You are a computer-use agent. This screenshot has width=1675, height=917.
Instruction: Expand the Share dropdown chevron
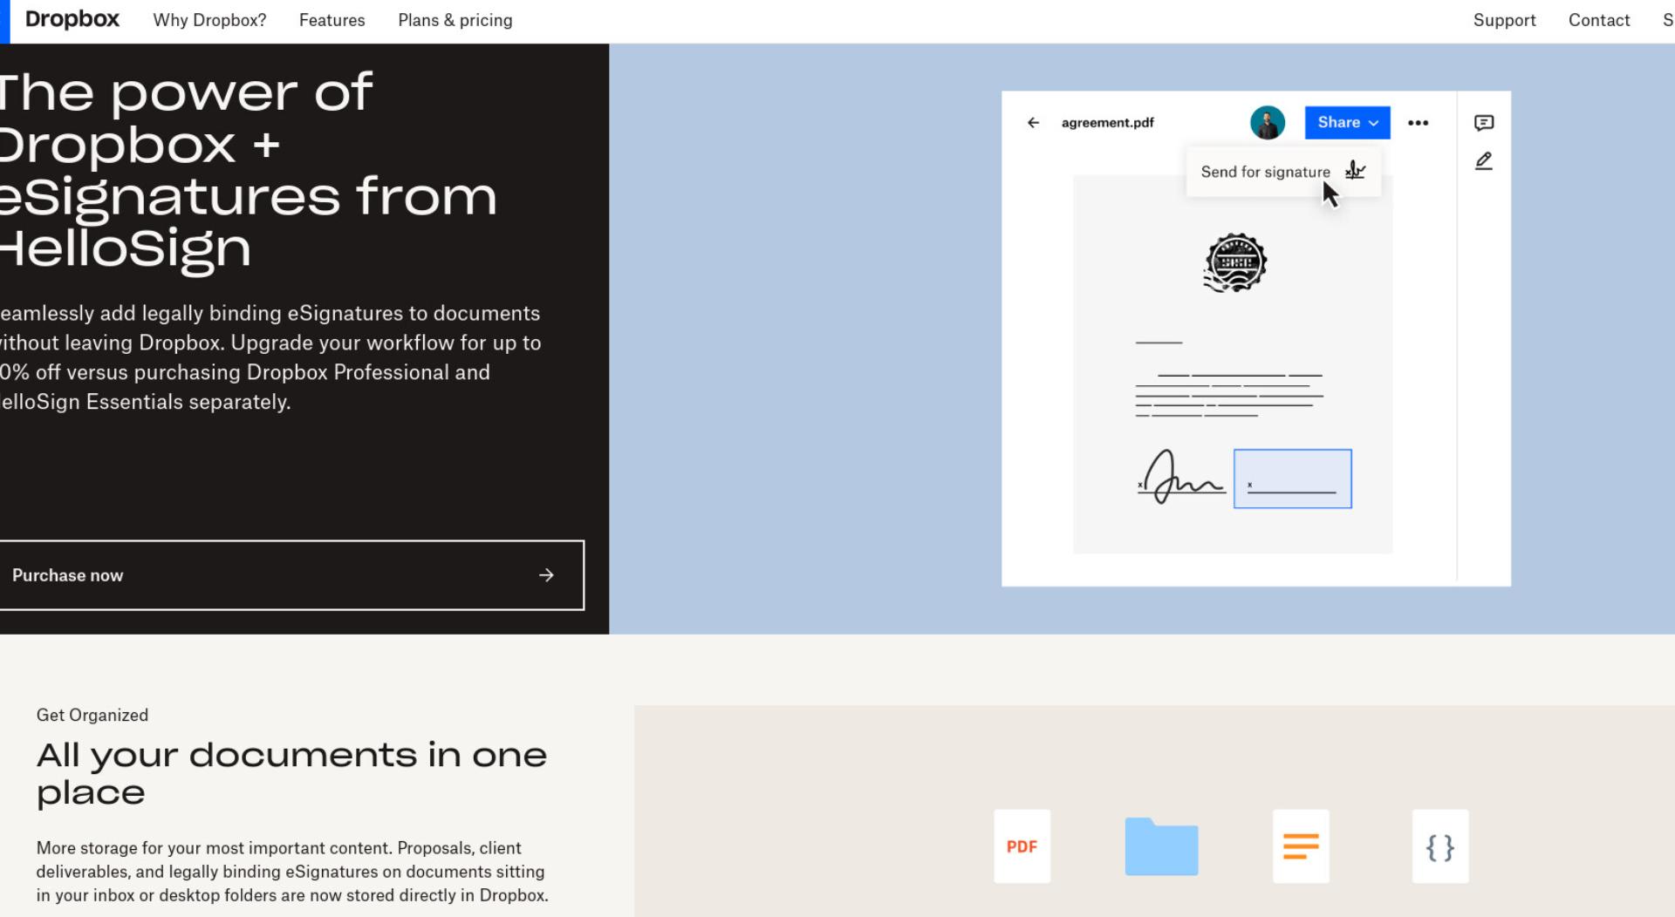click(1373, 123)
